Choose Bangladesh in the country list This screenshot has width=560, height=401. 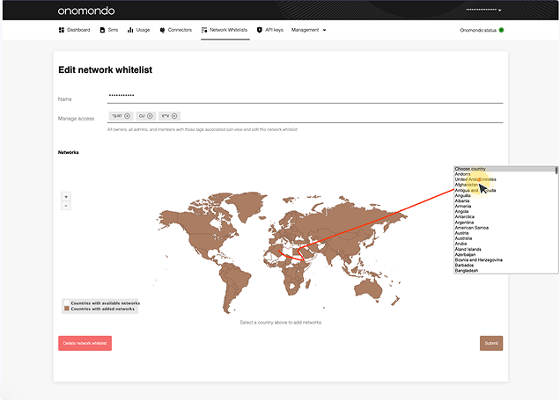tap(505, 271)
